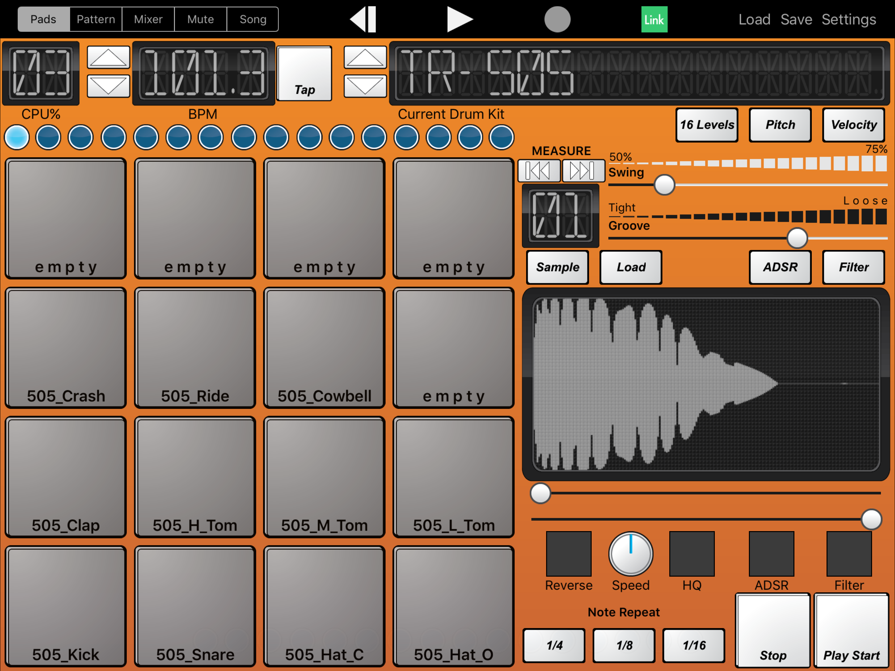The image size is (895, 671).
Task: Hit the 505_Kick drum pad
Action: (66, 606)
